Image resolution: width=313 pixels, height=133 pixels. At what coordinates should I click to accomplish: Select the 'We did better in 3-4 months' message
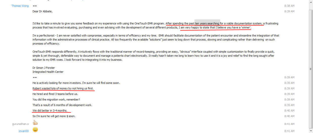[x=50, y=111]
